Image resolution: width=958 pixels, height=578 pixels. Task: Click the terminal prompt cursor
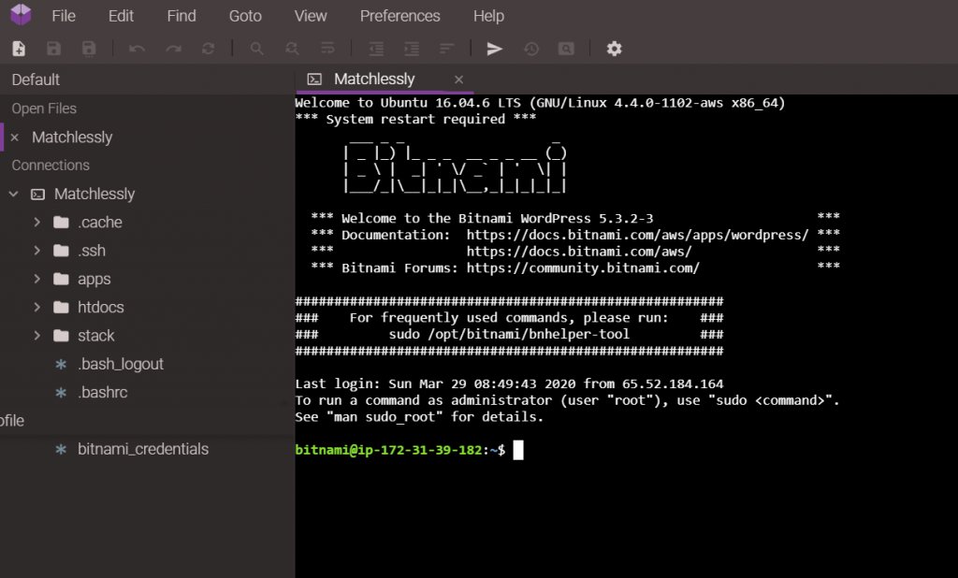[x=518, y=450]
